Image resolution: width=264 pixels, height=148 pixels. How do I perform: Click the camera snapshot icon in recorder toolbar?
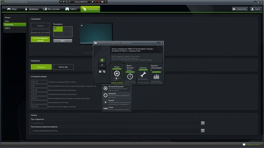102,2
